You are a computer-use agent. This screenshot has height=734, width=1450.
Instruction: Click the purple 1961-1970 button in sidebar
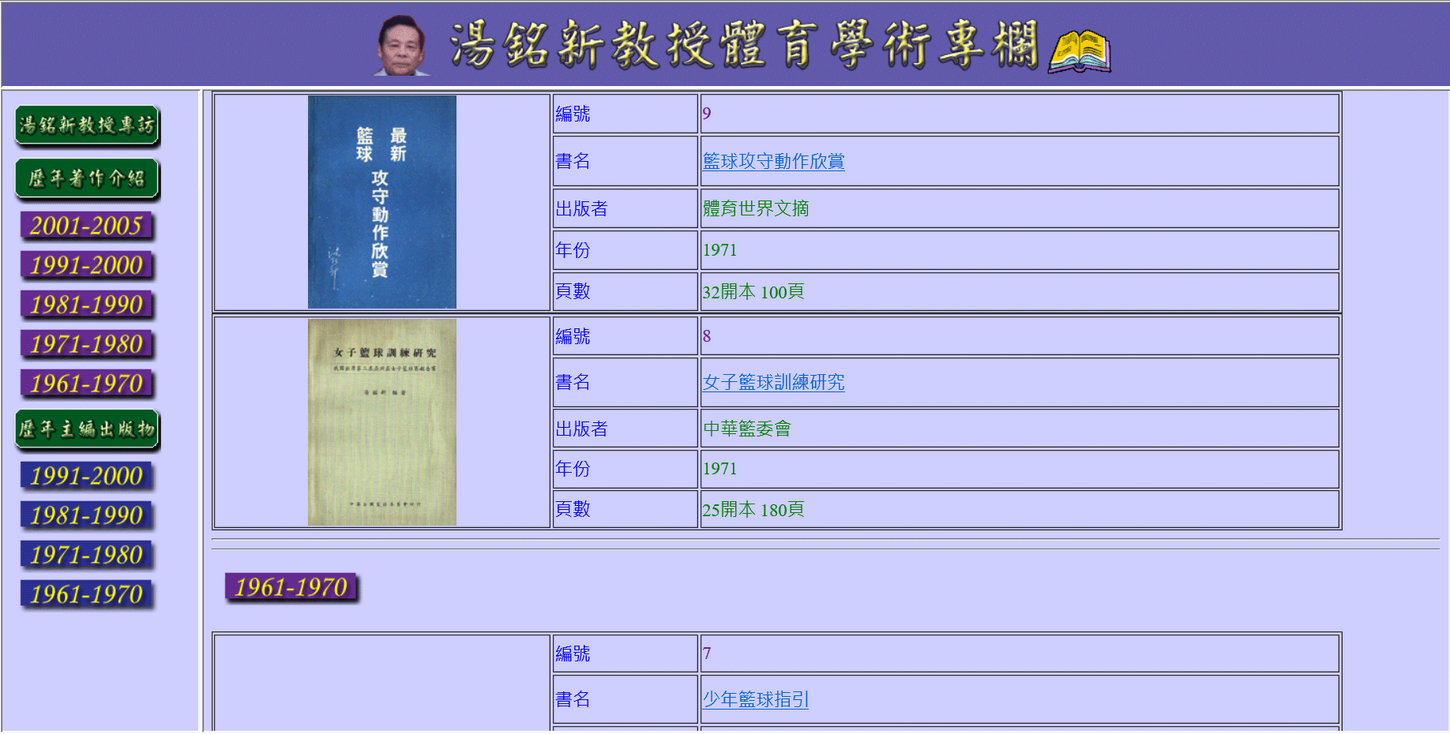(87, 384)
